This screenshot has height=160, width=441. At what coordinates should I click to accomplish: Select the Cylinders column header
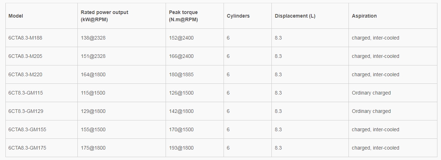click(x=238, y=16)
